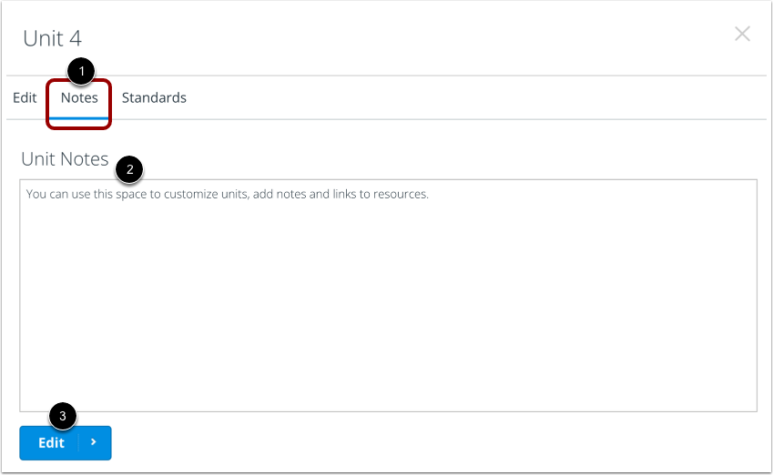Image resolution: width=773 pixels, height=475 pixels.
Task: Switch to the Edit tab
Action: [x=25, y=97]
